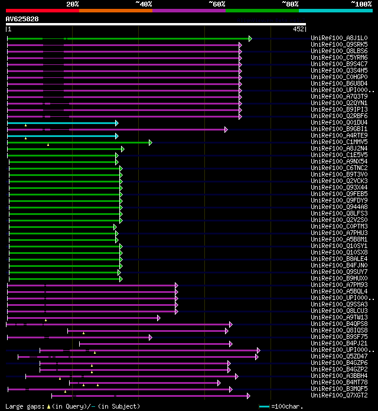Select the AV625828 query label
The image size is (378, 411).
pos(22,19)
